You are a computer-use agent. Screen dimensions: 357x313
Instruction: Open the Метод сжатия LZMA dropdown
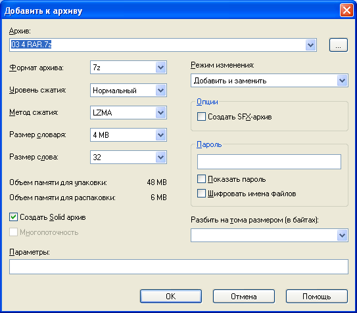click(x=128, y=112)
